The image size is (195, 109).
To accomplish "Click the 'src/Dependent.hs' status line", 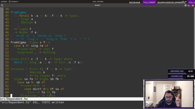I will coord(72,99).
